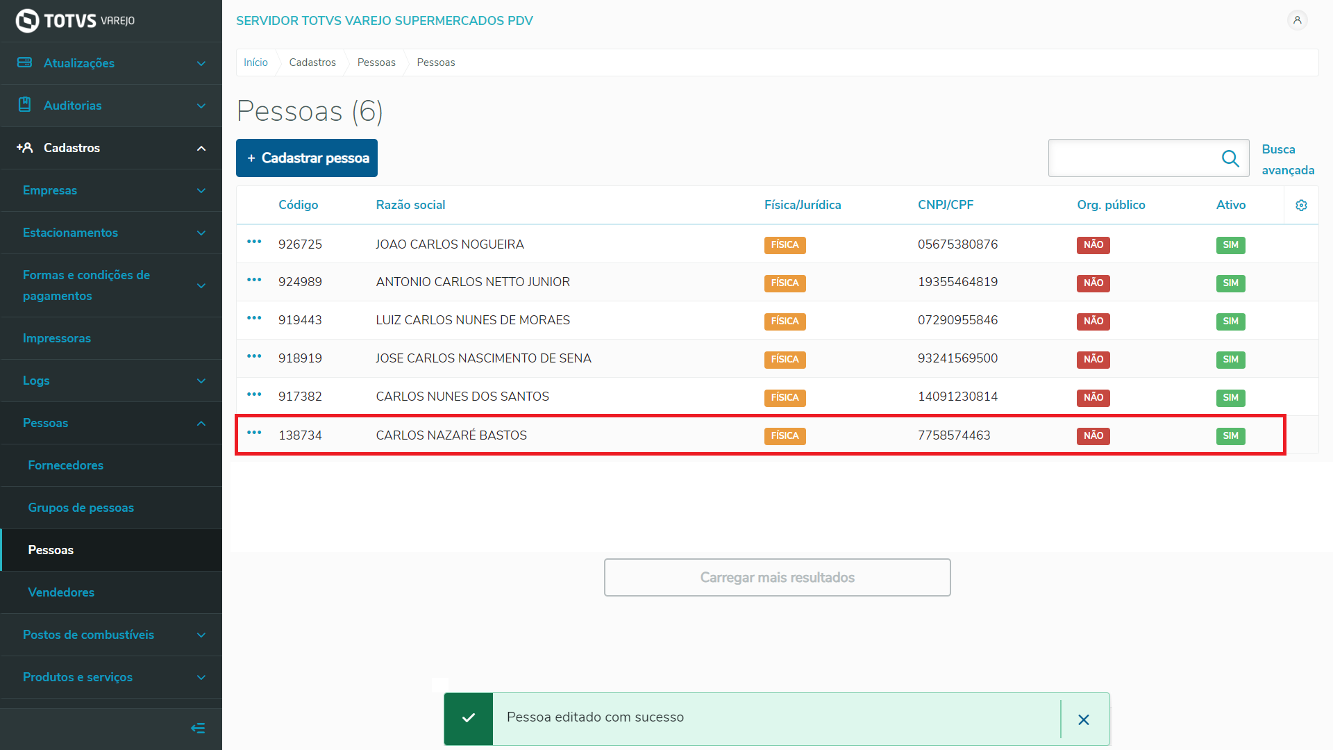
Task: Open the three-dot menu for CARLOS NAZARÉ BASTOS
Action: click(x=254, y=433)
